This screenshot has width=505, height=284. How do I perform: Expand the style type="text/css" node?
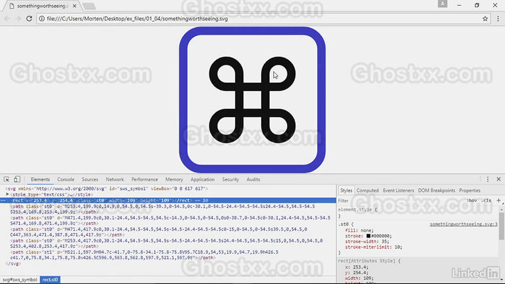pos(7,194)
